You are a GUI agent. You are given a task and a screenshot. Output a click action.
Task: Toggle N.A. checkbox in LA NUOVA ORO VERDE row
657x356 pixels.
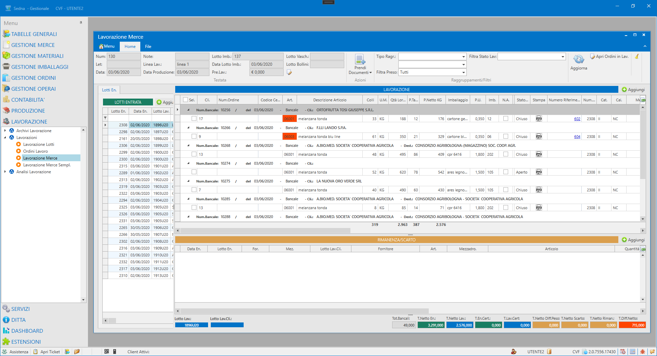point(506,190)
